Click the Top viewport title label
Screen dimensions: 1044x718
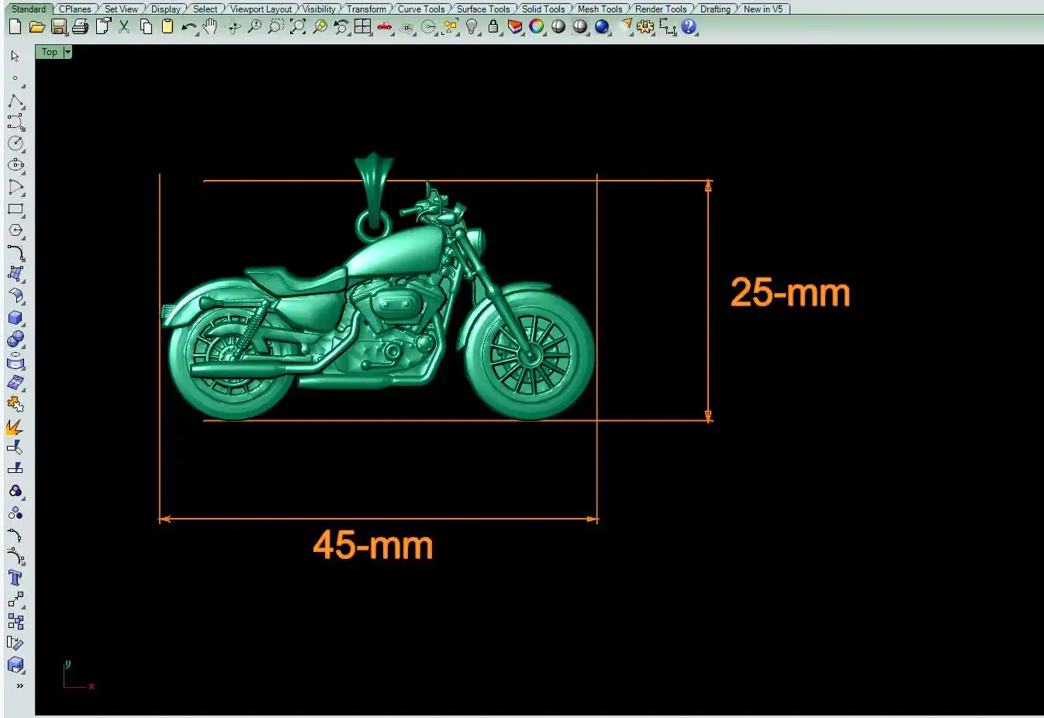tap(50, 52)
